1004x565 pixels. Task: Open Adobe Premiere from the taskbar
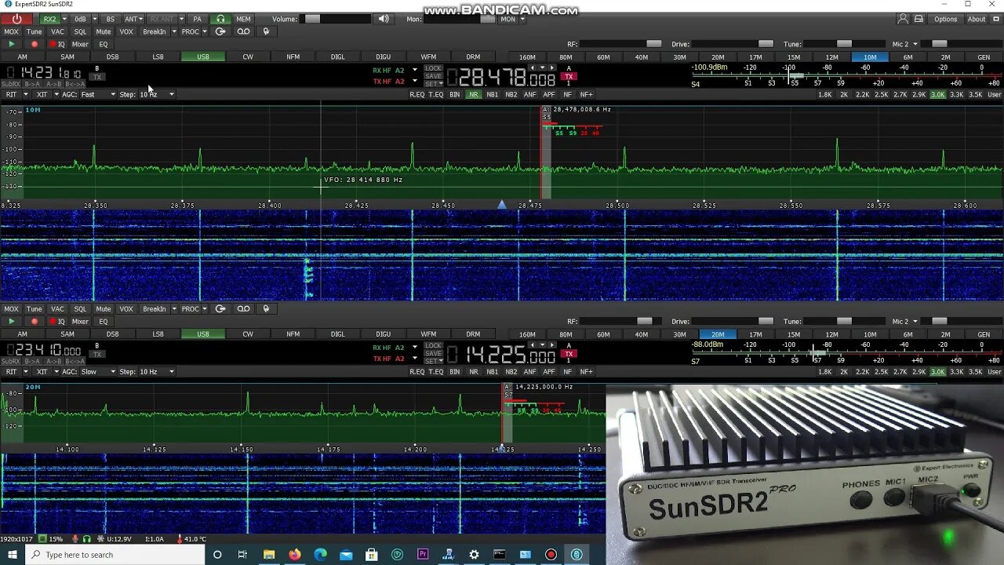tap(423, 554)
